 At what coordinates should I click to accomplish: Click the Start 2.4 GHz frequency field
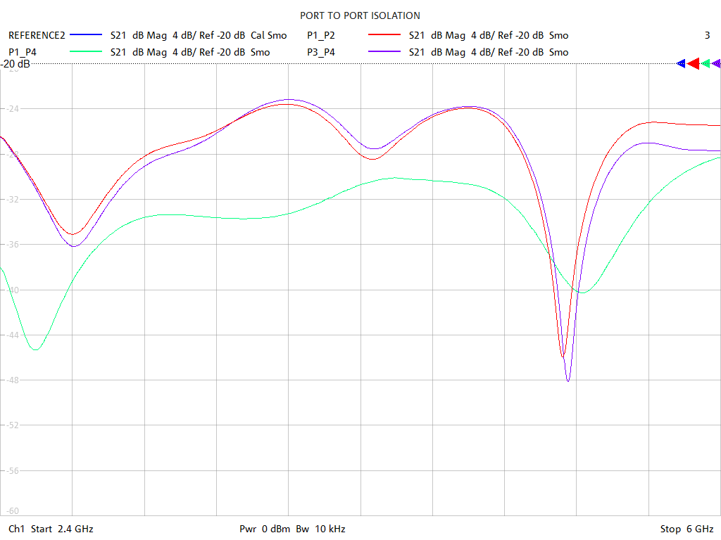coord(62,529)
